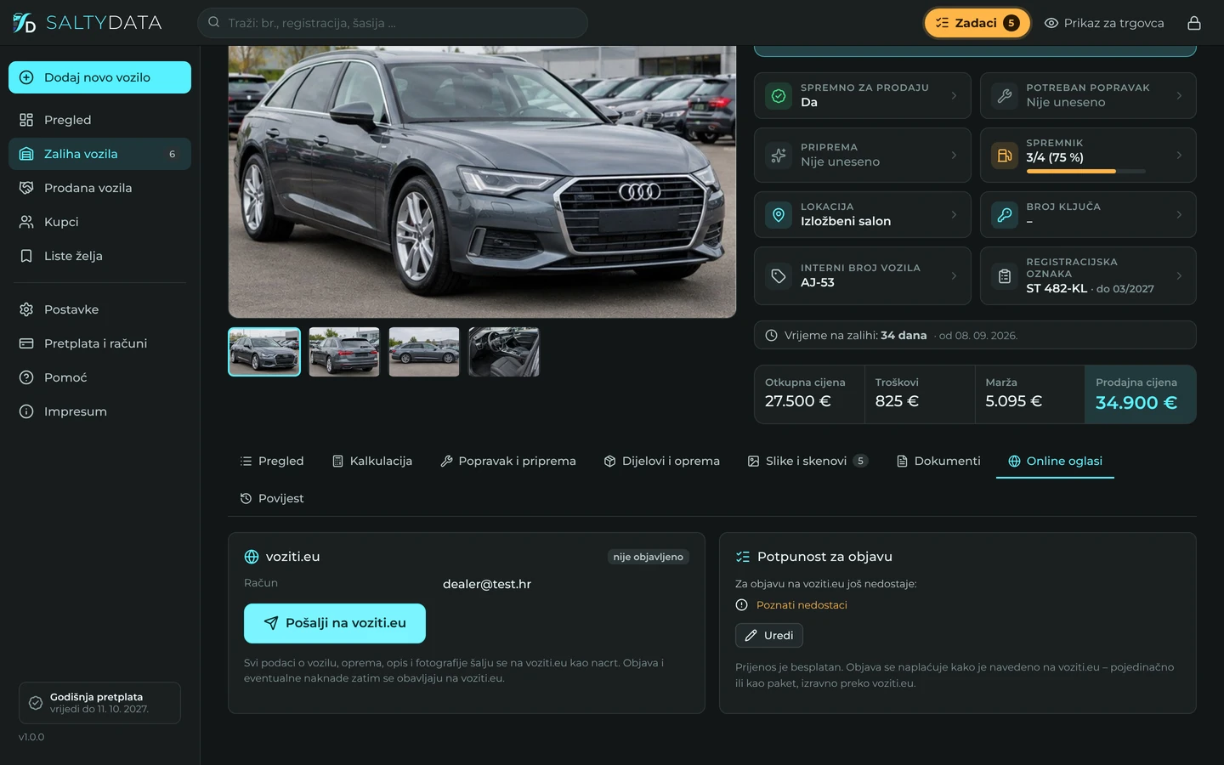The image size is (1224, 765).
Task: Click the subscription check icon in sidebar
Action: click(x=36, y=703)
